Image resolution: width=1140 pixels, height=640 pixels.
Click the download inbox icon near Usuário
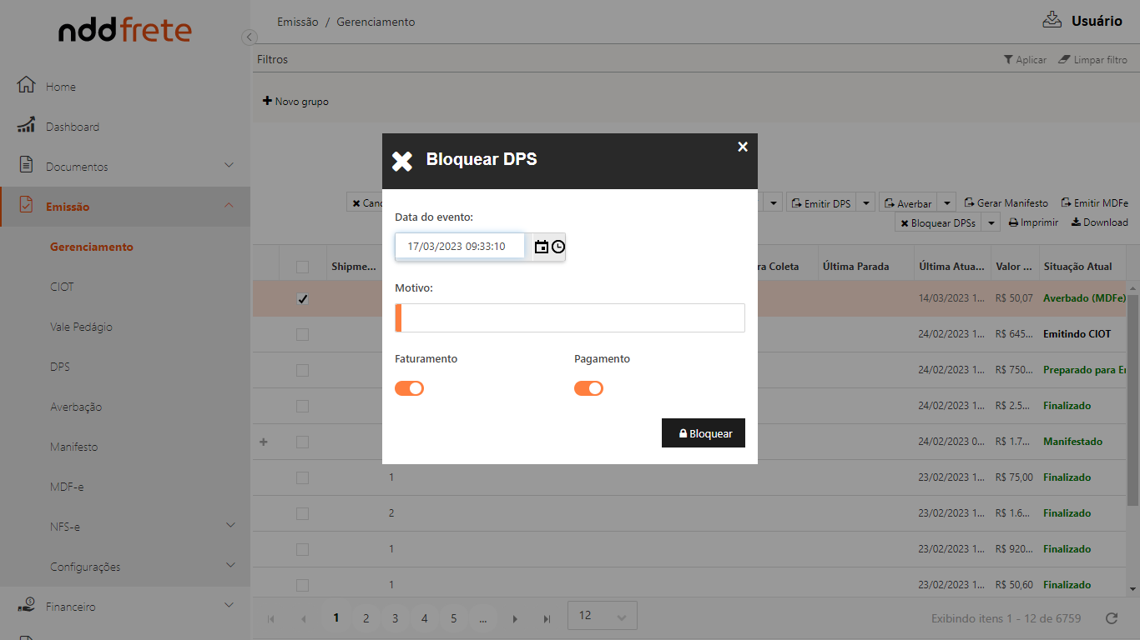click(x=1052, y=20)
